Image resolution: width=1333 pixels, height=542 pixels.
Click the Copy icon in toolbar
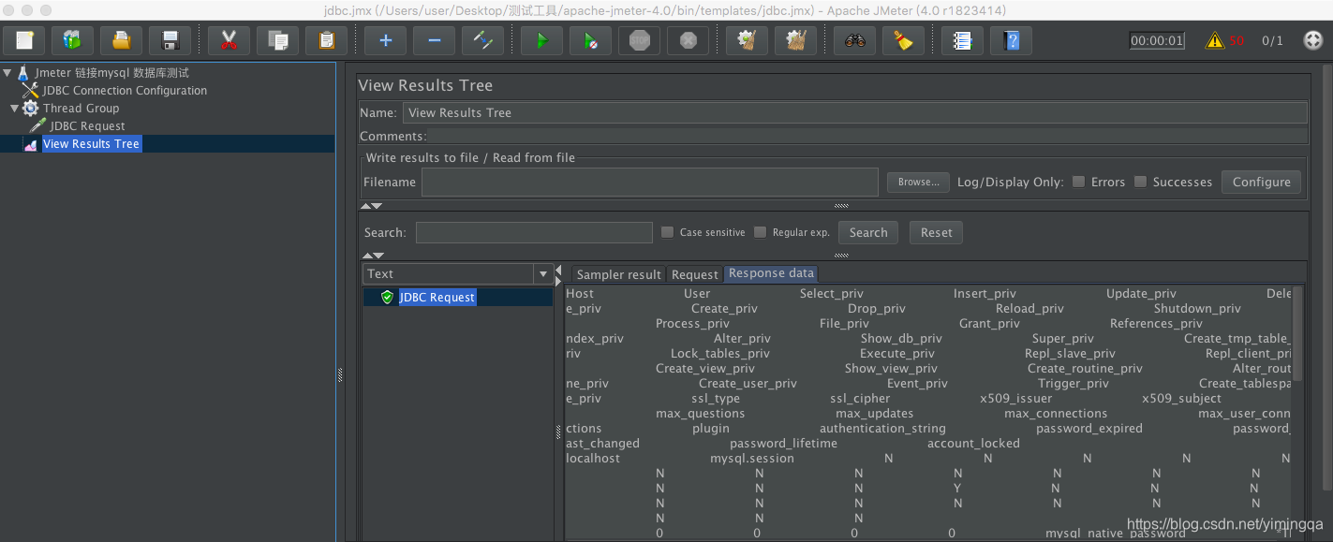277,40
